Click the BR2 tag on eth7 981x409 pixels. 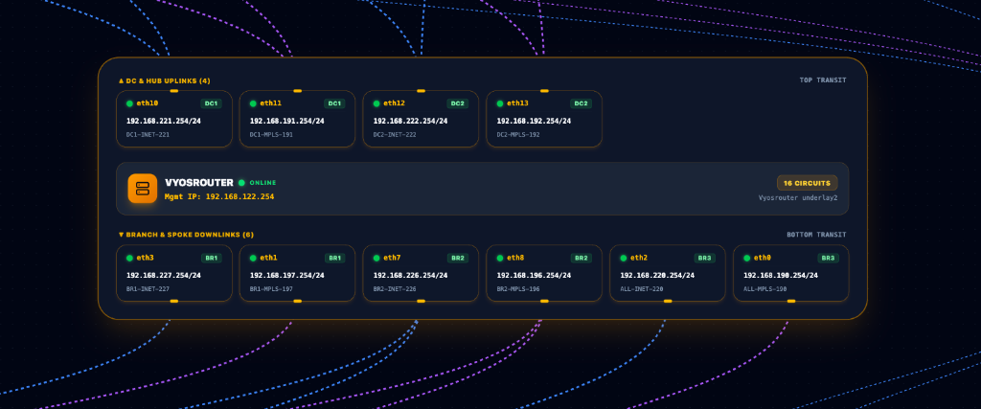[458, 258]
